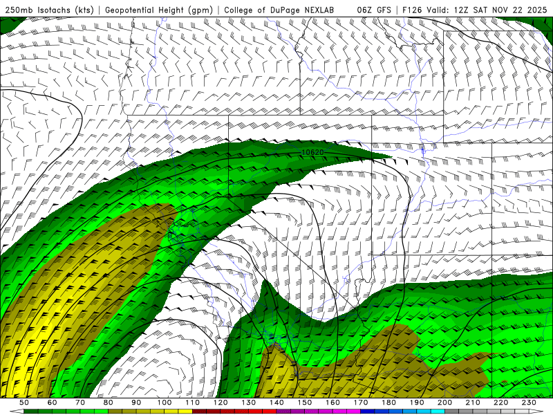Click the 130 label on the color scale
Screen dimensions: 553x415
248,403
